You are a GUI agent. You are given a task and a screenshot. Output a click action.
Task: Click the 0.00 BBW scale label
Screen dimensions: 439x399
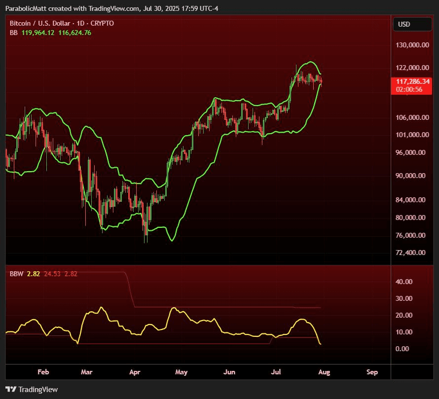click(402, 349)
